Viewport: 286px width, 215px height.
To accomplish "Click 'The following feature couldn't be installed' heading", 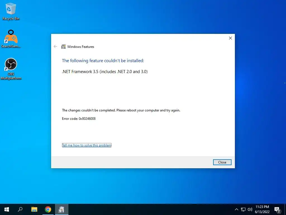I will [103, 61].
